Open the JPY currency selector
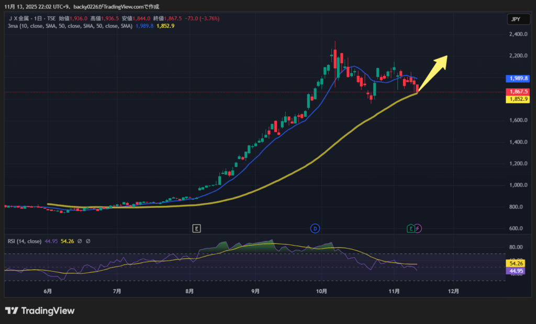 [x=515, y=20]
